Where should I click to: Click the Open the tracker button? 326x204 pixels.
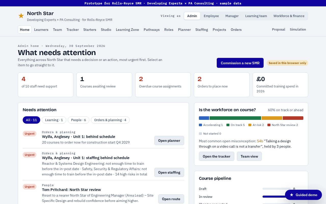tap(216, 156)
